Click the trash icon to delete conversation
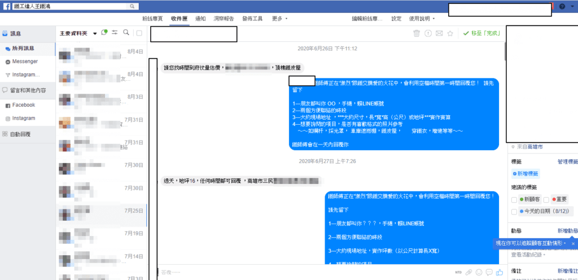 [x=417, y=33]
